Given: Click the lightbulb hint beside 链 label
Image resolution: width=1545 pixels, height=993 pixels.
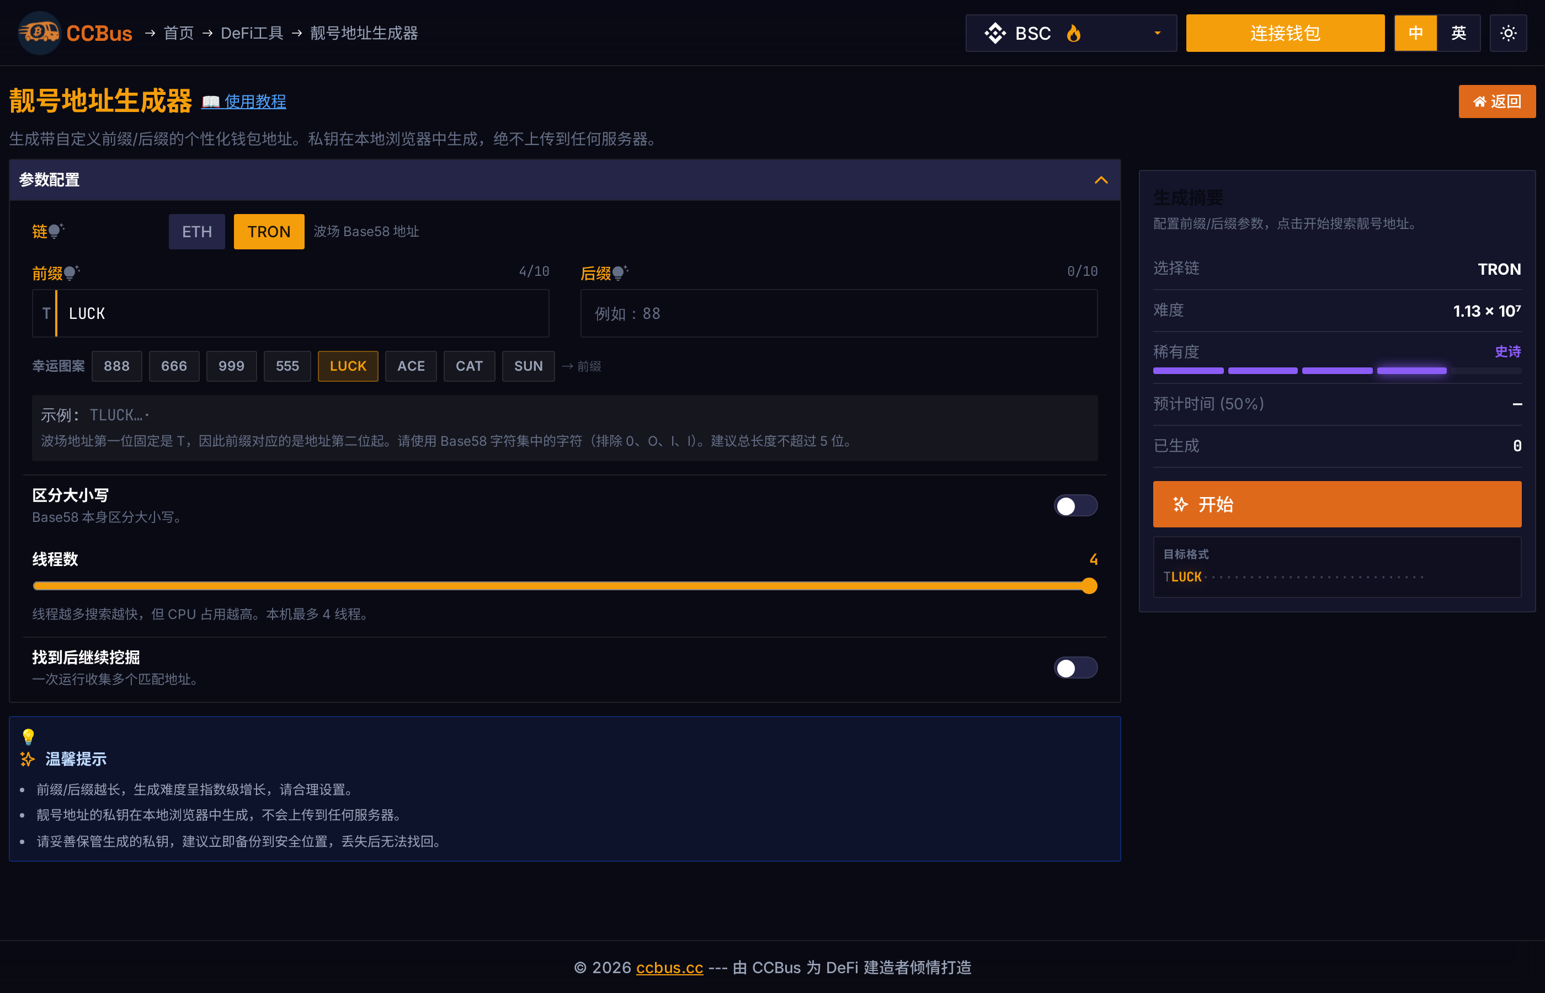Looking at the screenshot, I should pos(57,231).
